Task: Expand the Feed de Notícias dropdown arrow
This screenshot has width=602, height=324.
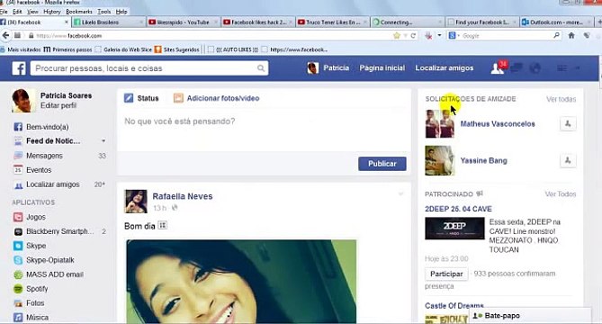Action: point(103,141)
